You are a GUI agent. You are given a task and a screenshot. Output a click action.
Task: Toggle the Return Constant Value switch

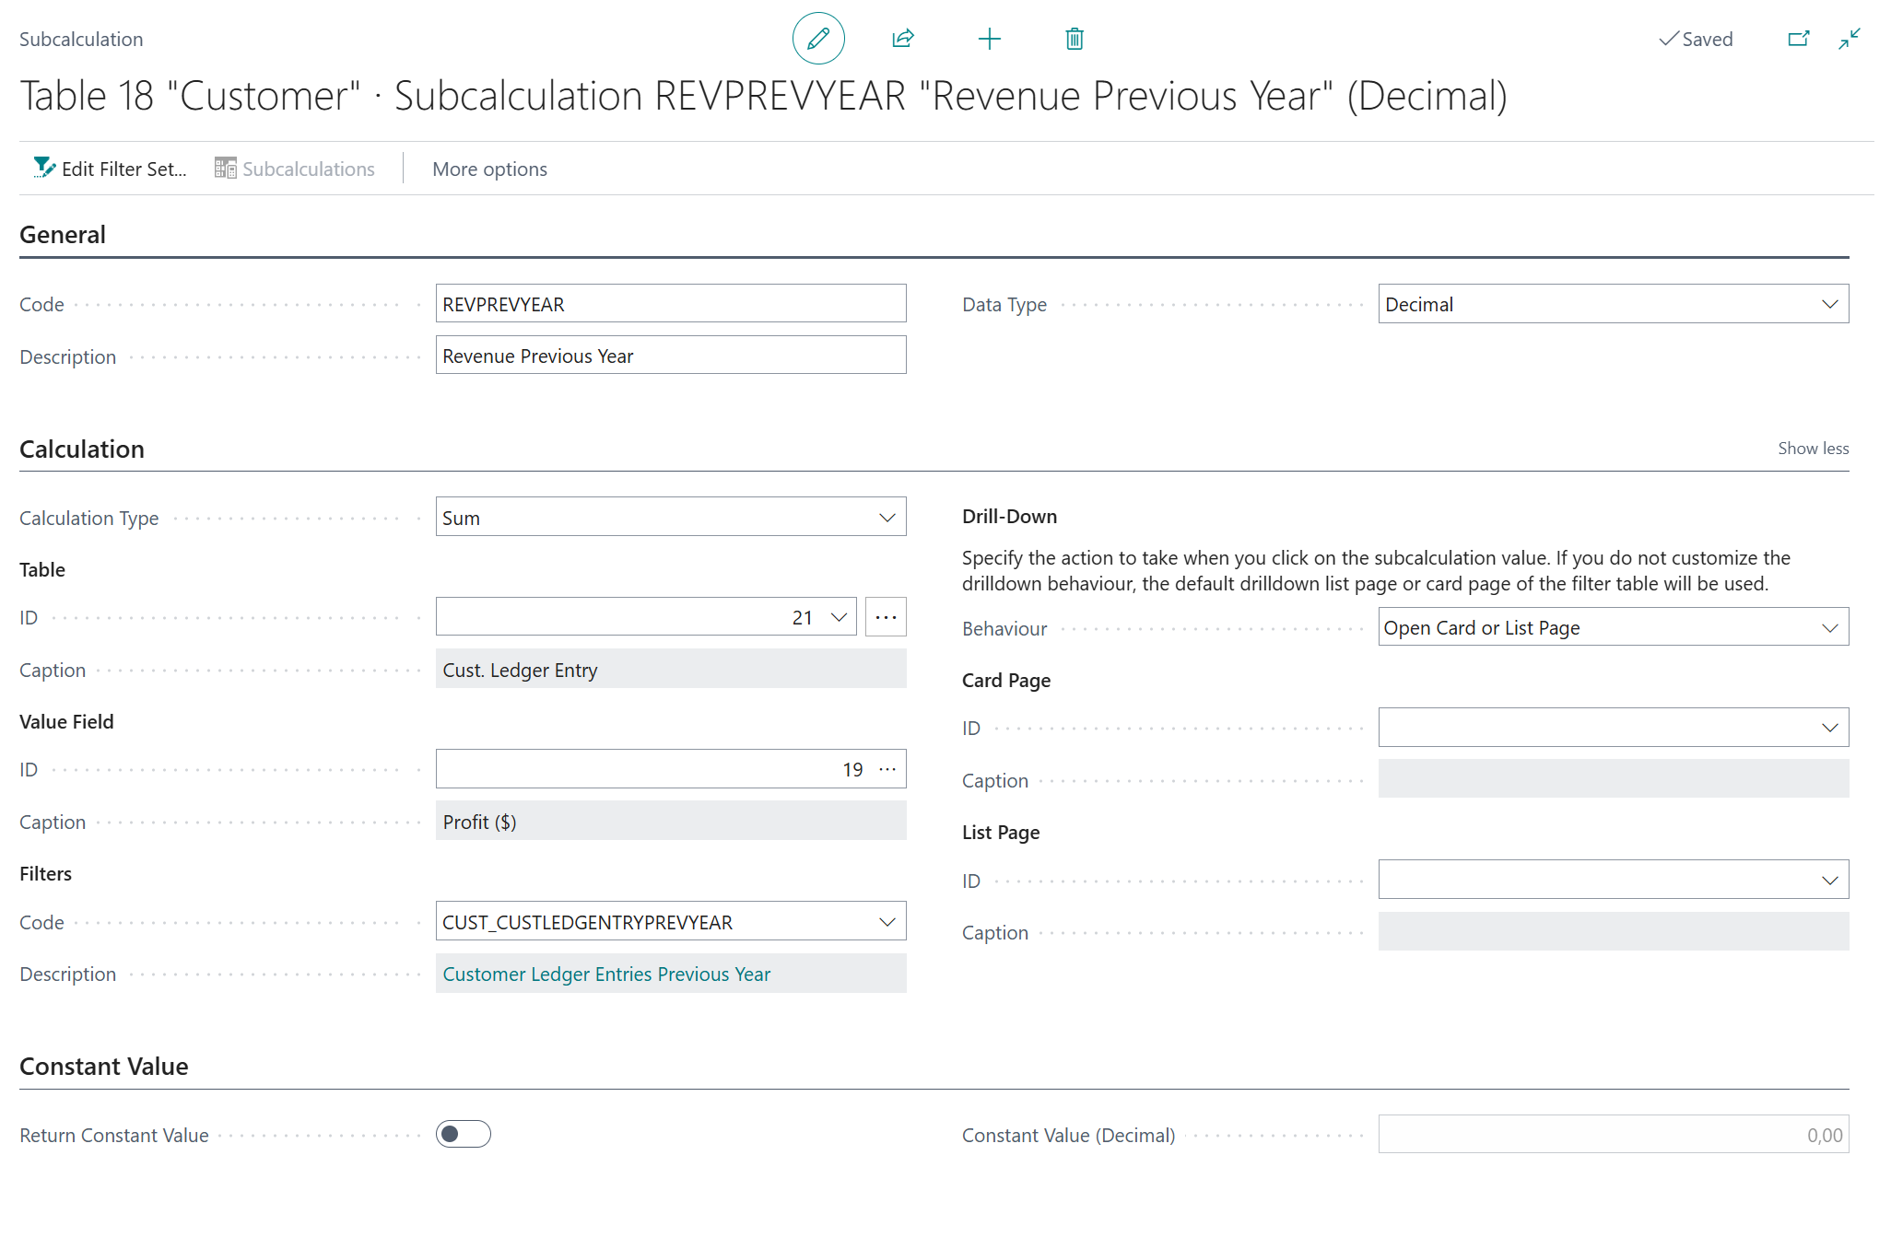tap(463, 1134)
